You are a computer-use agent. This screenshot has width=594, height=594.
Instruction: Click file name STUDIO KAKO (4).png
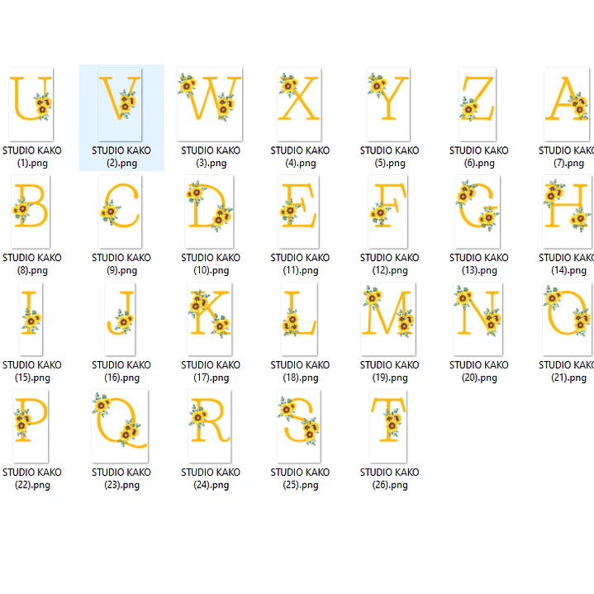tap(301, 157)
